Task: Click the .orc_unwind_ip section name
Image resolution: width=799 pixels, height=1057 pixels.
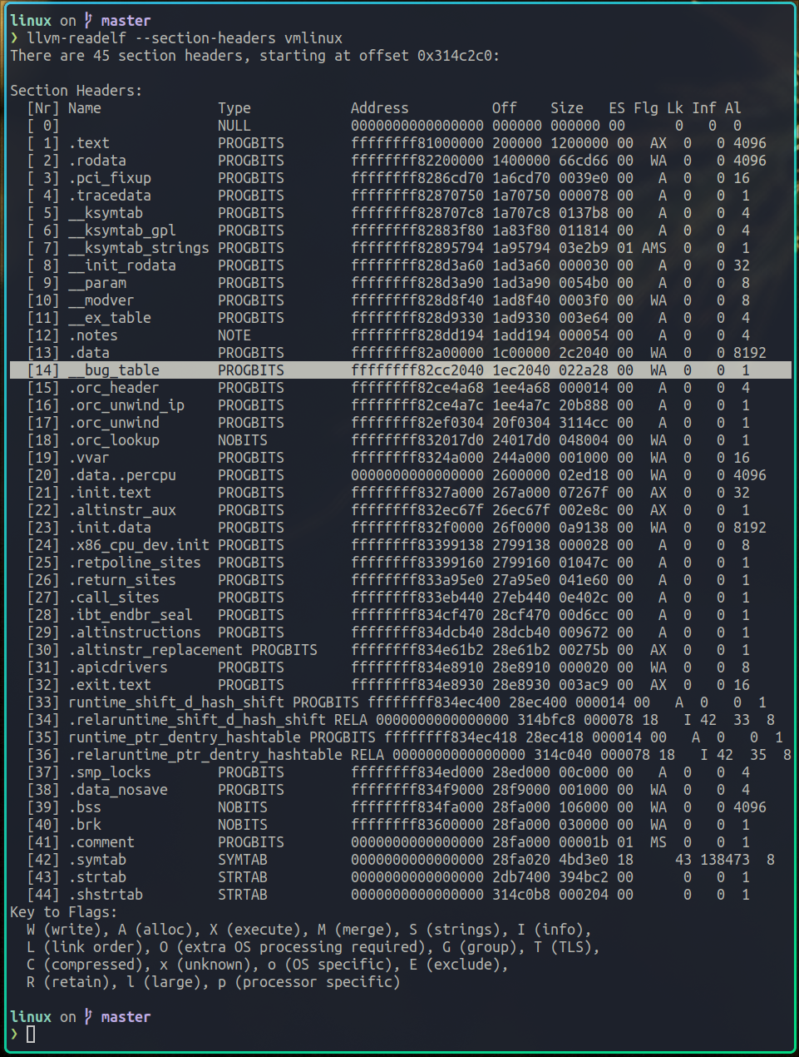Action: [x=126, y=405]
